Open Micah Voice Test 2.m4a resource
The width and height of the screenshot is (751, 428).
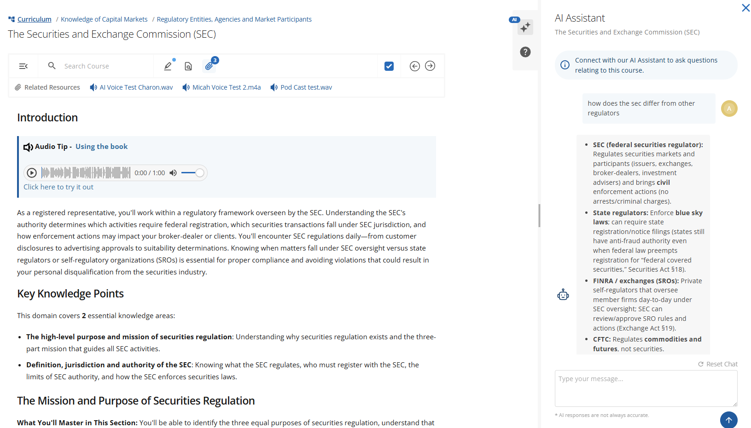click(222, 87)
